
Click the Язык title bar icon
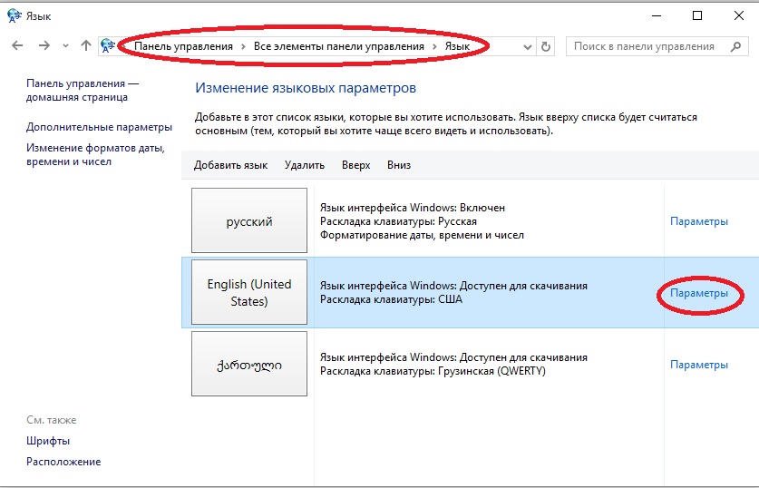(x=14, y=16)
